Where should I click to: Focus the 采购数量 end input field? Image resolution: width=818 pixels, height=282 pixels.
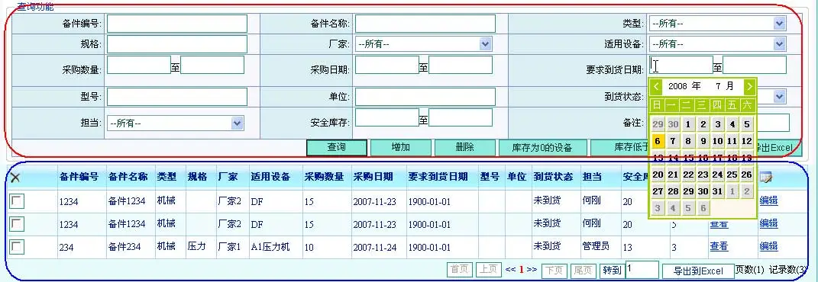(212, 65)
